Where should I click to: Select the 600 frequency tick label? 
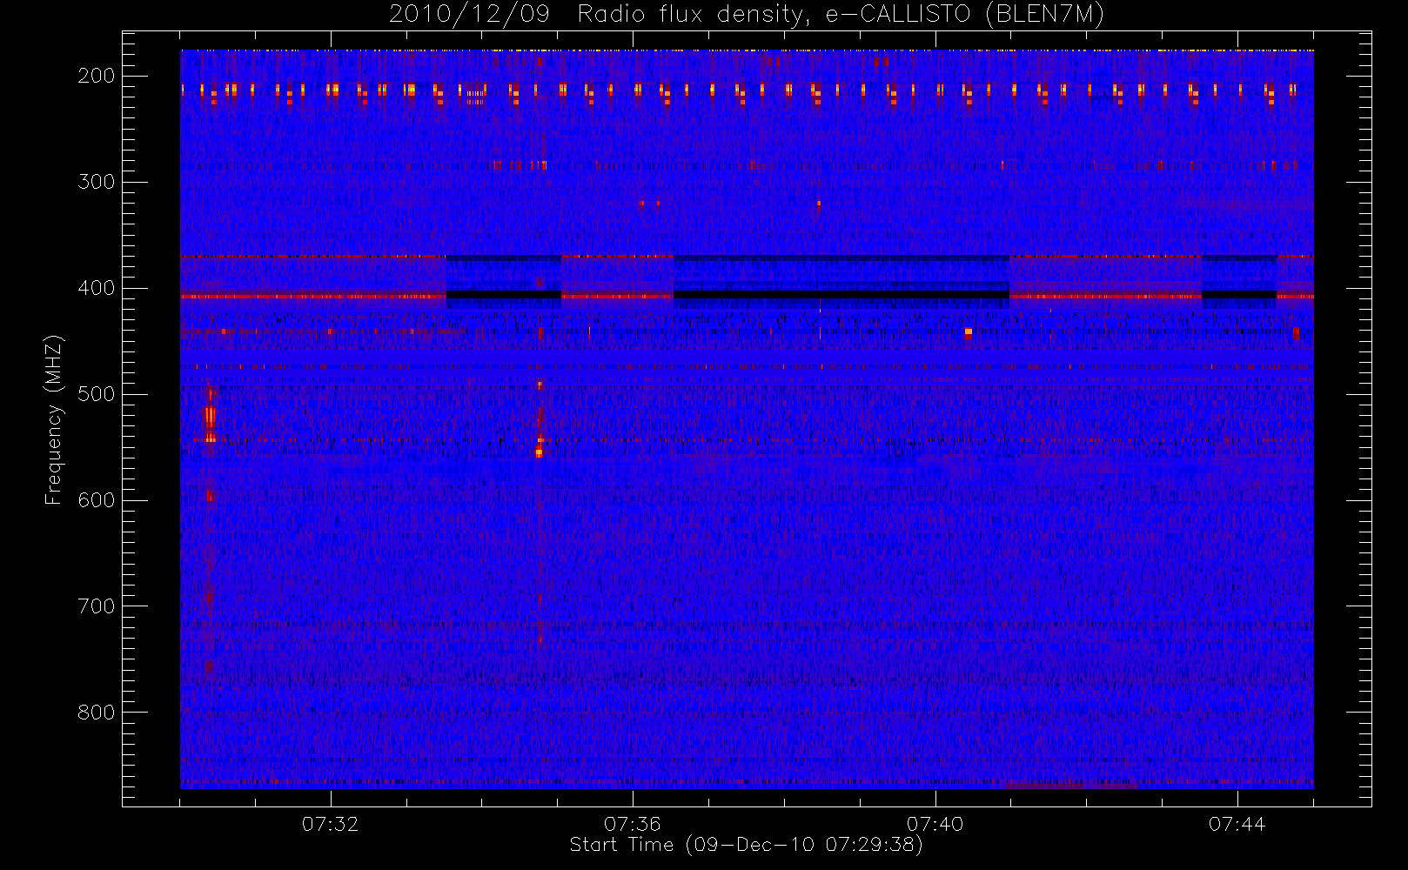[x=97, y=500]
